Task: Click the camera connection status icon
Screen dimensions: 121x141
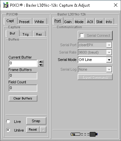Action: click(x=84, y=134)
